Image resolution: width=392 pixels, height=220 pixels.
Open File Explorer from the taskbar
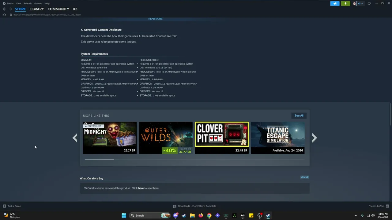(x=192, y=215)
